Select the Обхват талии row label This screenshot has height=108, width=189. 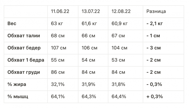click(x=24, y=36)
